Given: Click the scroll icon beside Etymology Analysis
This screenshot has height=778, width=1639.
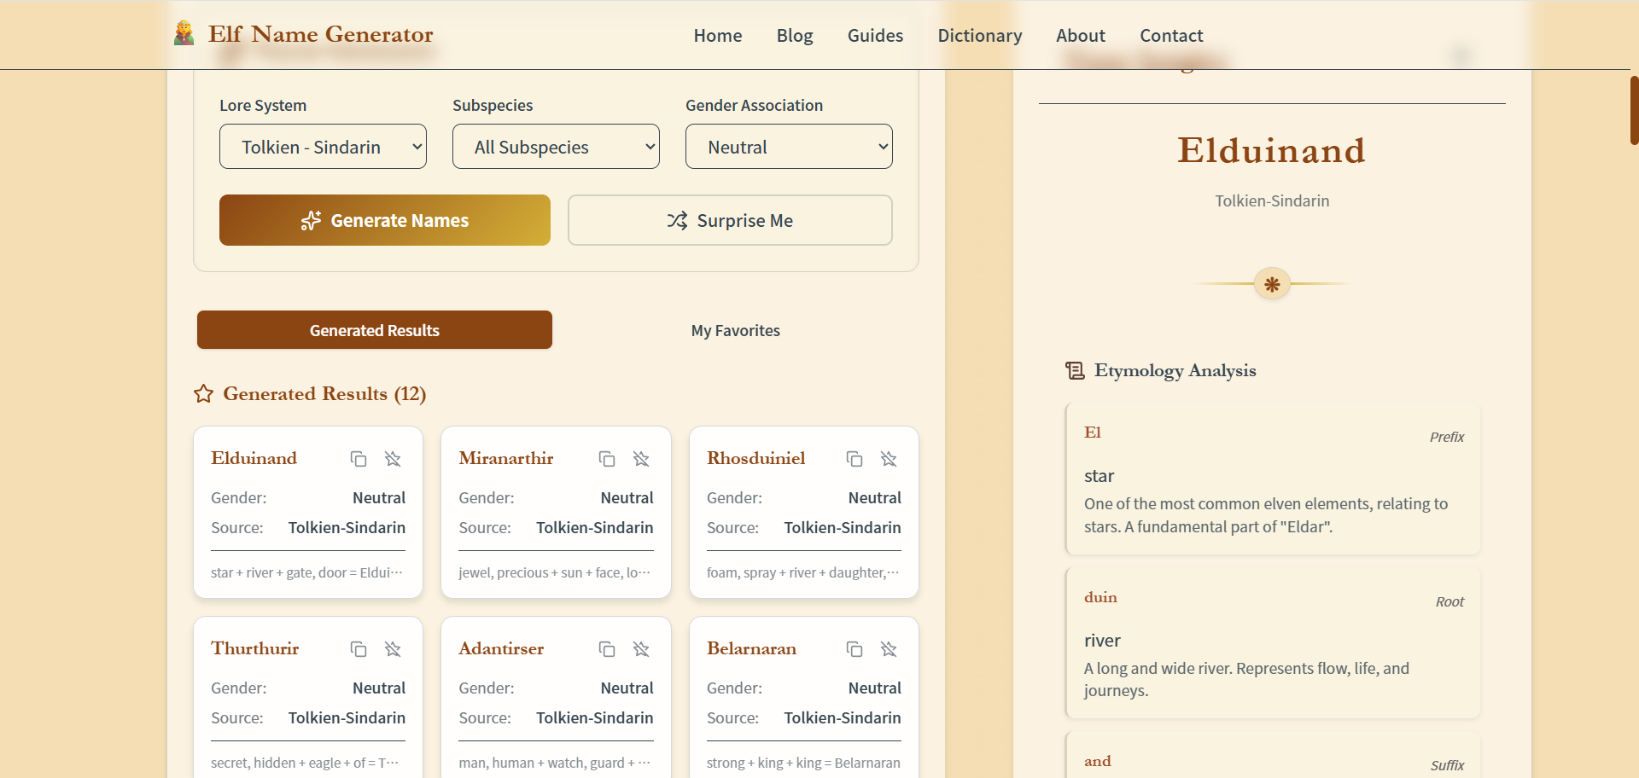Looking at the screenshot, I should [x=1075, y=370].
